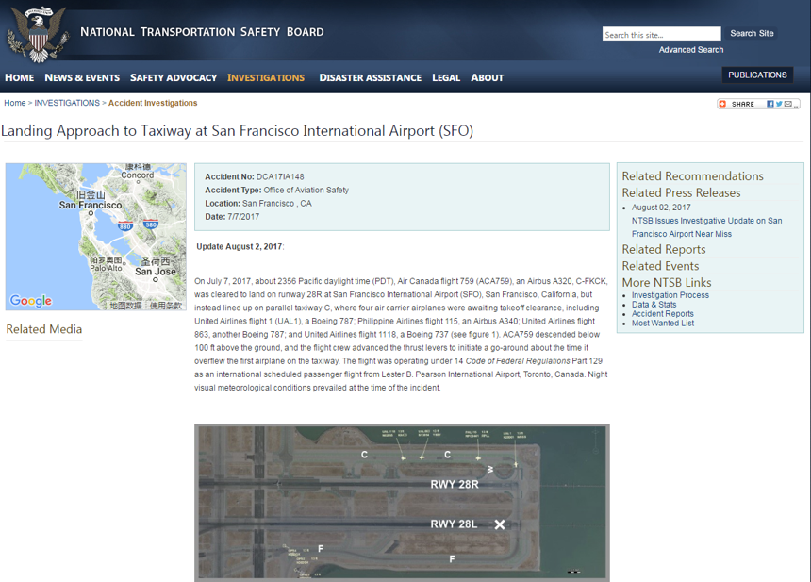811x582 pixels.
Task: Click the San Jose label on the map
Action: point(156,272)
